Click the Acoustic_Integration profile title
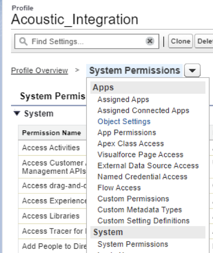 75,19
